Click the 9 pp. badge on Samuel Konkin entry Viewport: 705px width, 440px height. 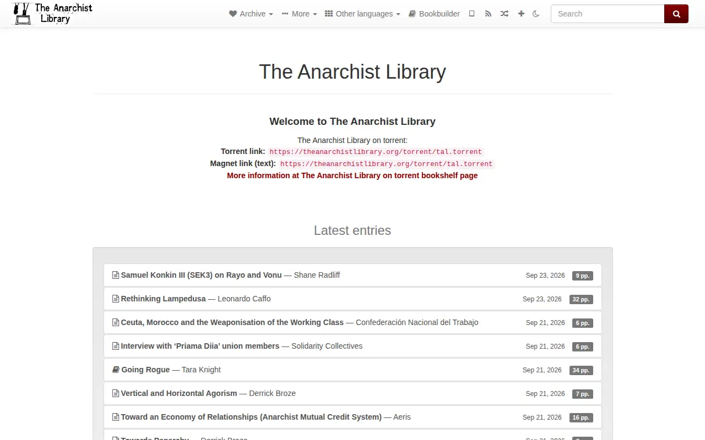(x=582, y=276)
